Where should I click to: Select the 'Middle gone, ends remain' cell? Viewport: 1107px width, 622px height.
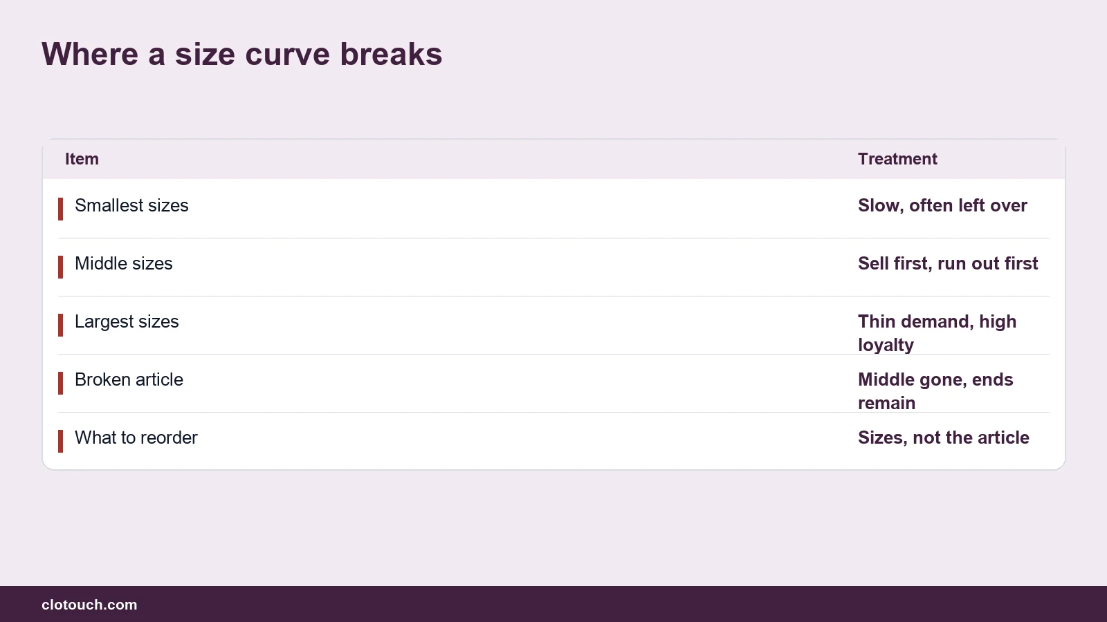(x=935, y=391)
